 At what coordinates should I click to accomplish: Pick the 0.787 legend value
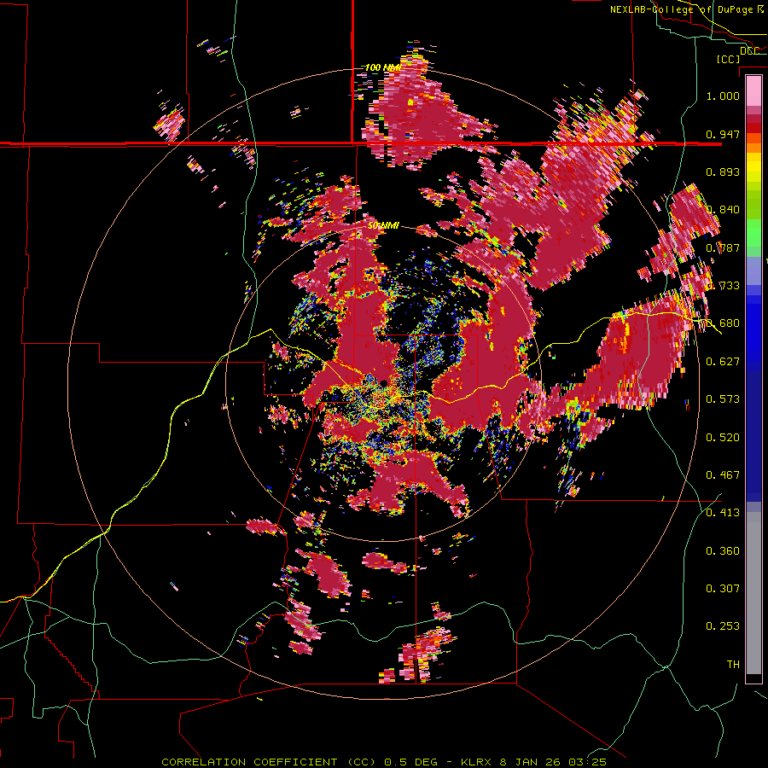coord(723,247)
